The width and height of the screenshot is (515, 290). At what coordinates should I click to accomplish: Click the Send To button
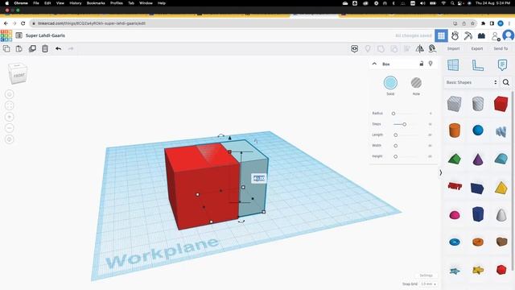point(501,48)
